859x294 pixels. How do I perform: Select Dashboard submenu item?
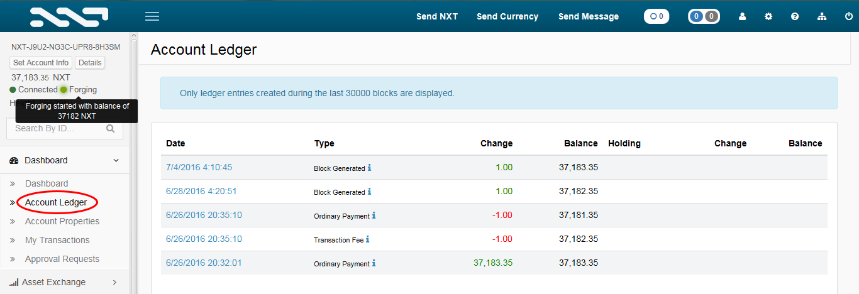[47, 183]
